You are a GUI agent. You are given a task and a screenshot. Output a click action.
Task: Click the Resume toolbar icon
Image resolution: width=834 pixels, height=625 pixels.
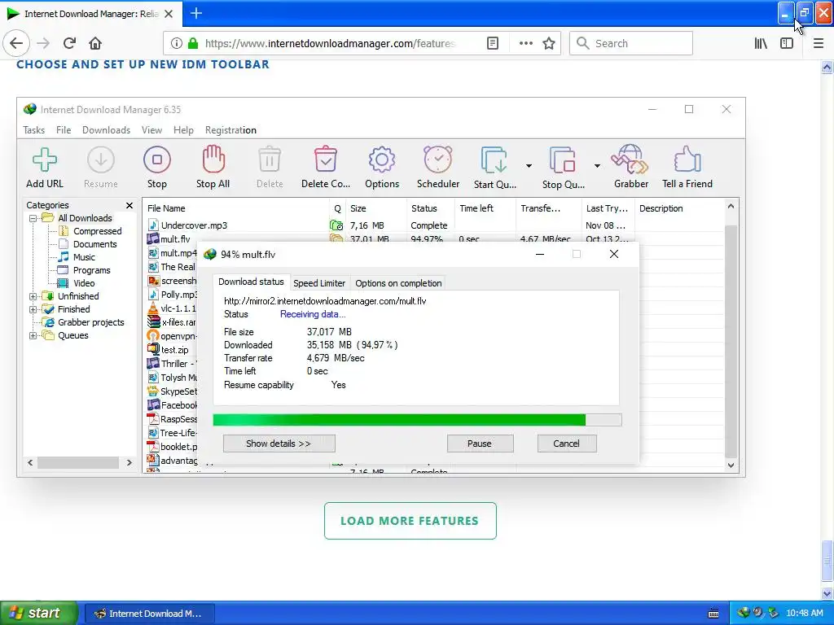pos(100,160)
